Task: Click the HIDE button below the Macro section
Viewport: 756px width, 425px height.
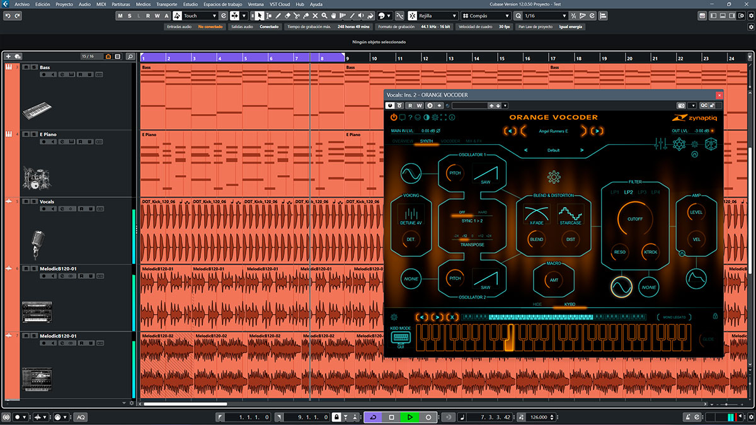Action: pos(537,304)
